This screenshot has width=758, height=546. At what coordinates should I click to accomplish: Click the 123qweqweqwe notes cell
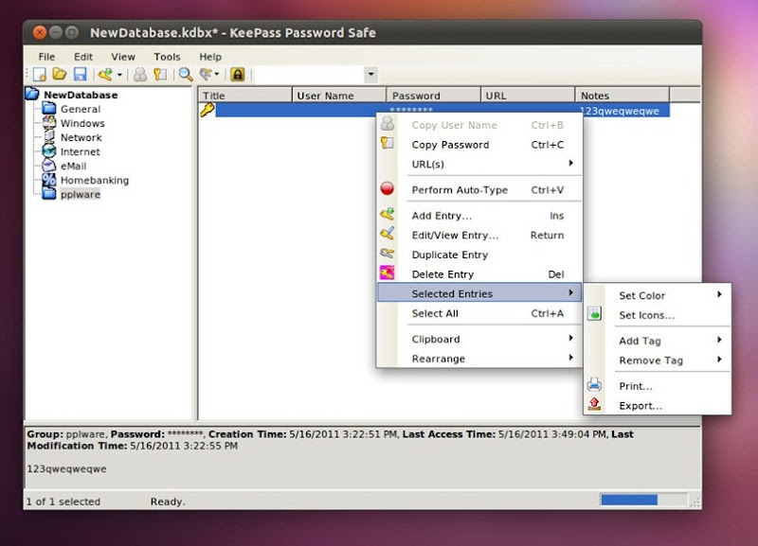click(620, 111)
